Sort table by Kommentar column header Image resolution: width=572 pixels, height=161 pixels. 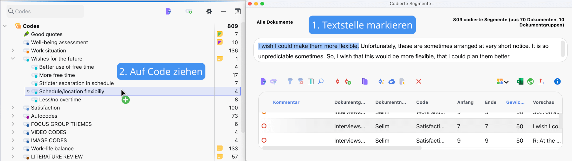click(x=286, y=102)
